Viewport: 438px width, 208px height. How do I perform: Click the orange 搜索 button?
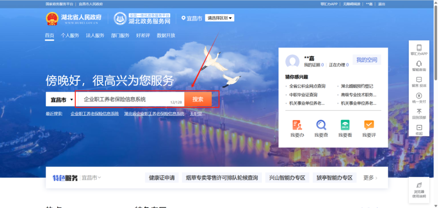(198, 99)
